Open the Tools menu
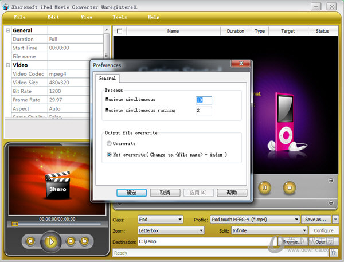The height and width of the screenshot is (262, 344). tap(120, 17)
